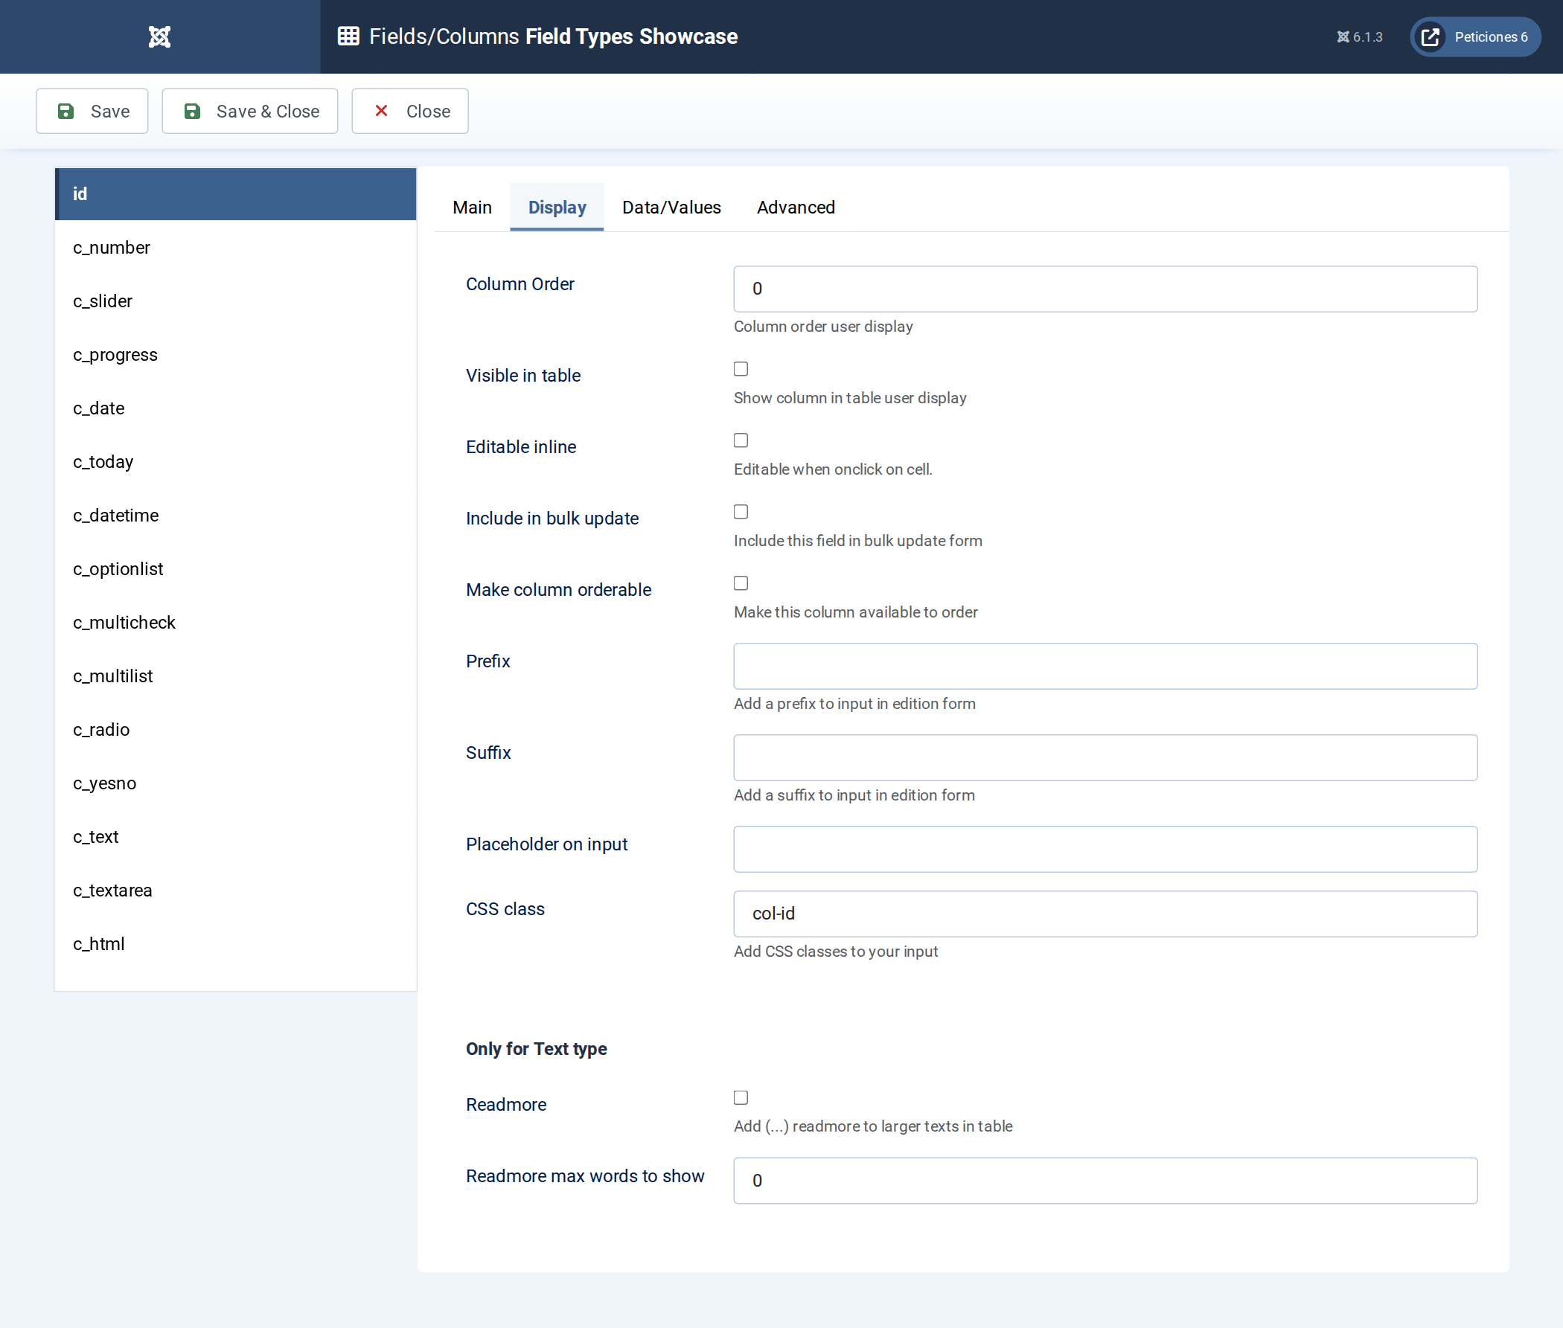This screenshot has width=1563, height=1328.
Task: Focus the Suffix input field
Action: [x=1105, y=758]
